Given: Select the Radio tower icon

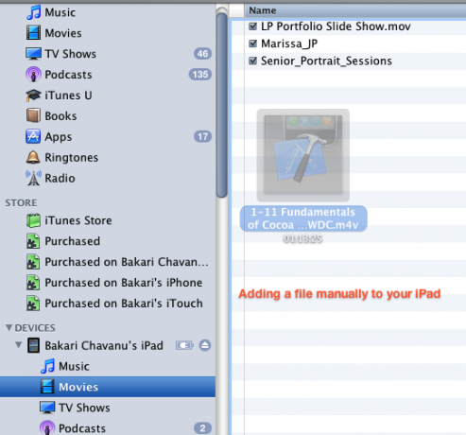Looking at the screenshot, I should [33, 178].
